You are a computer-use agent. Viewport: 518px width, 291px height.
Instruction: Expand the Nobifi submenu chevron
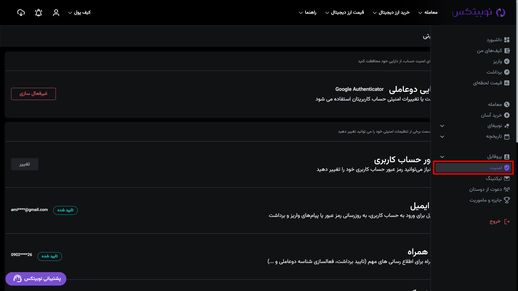(x=442, y=126)
